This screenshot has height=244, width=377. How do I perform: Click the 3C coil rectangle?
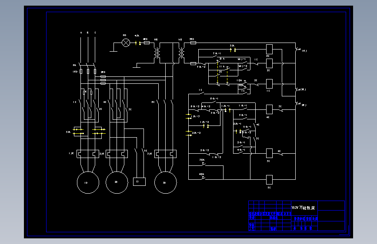tap(269, 153)
